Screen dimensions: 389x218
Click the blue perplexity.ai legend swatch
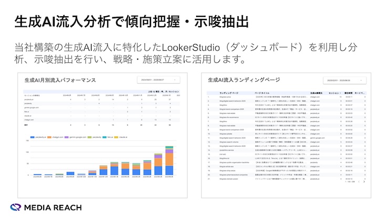coord(32,137)
